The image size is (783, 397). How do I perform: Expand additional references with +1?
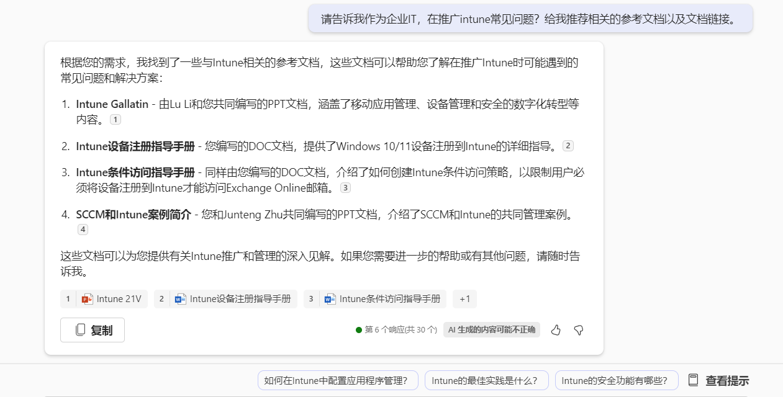pos(464,299)
